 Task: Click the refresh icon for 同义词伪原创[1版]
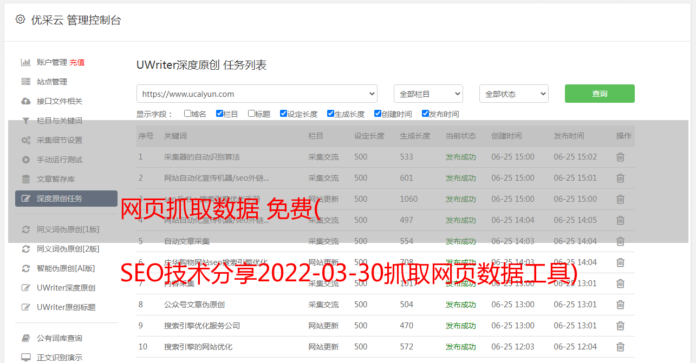(x=25, y=229)
